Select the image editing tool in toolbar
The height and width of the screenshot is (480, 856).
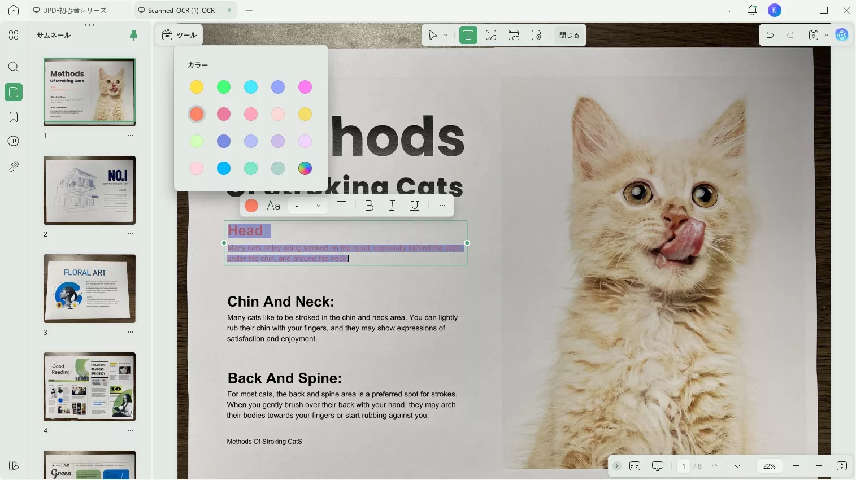click(491, 36)
